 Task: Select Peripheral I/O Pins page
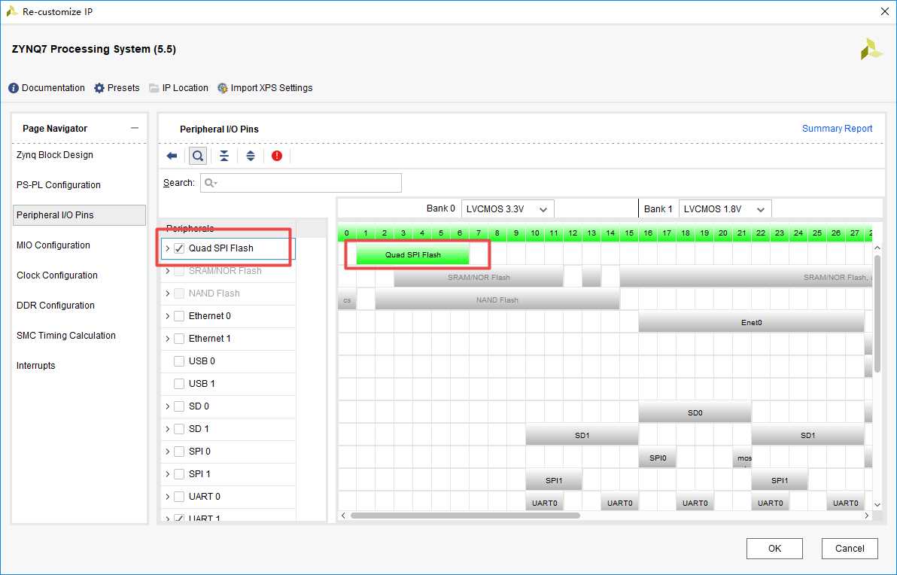(79, 215)
